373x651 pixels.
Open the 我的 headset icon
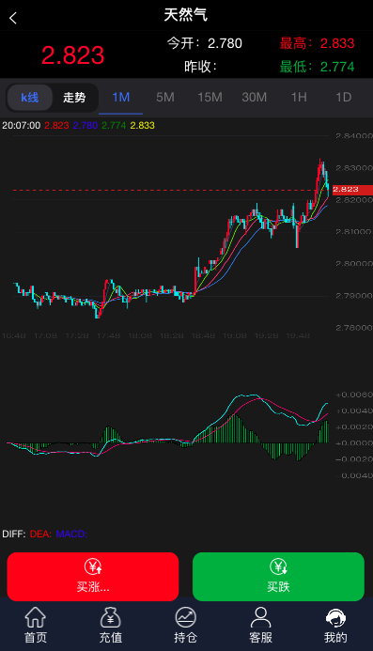pyautogui.click(x=335, y=617)
